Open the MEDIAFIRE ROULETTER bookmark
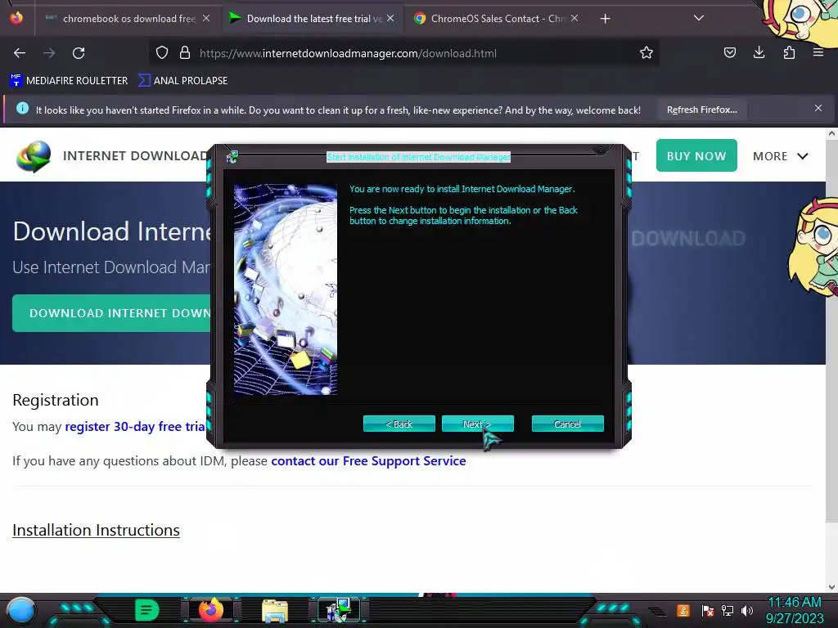Viewport: 838px width, 628px height. click(69, 81)
